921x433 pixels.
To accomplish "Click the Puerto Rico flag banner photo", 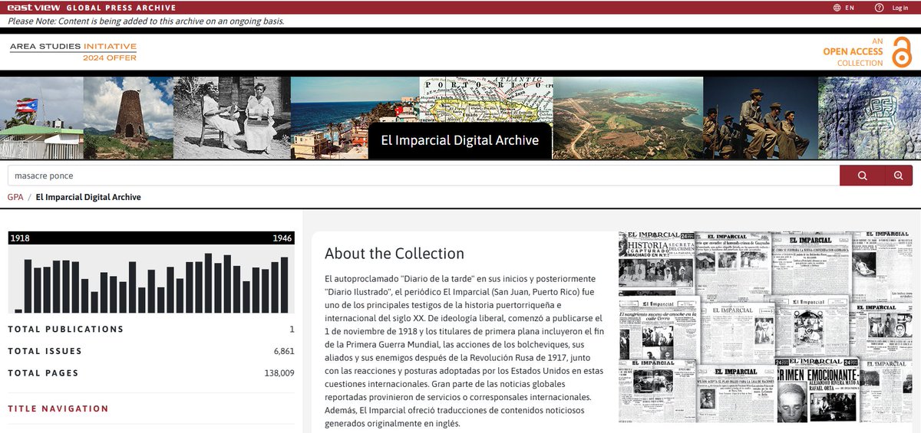I will pos(41,118).
